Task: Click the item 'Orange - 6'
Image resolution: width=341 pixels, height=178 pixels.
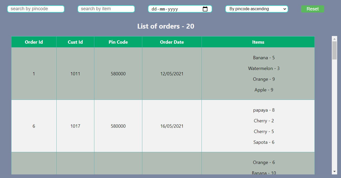Action: click(x=264, y=162)
